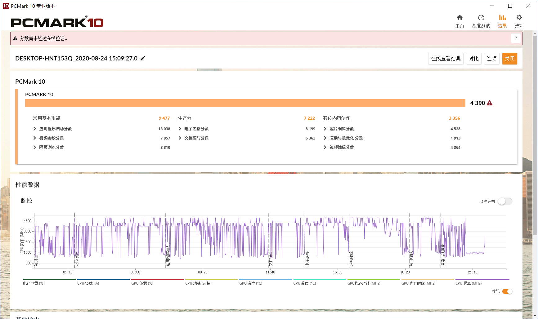538x319 pixels.
Task: Toggle the 监控细节 switch
Action: tap(505, 202)
